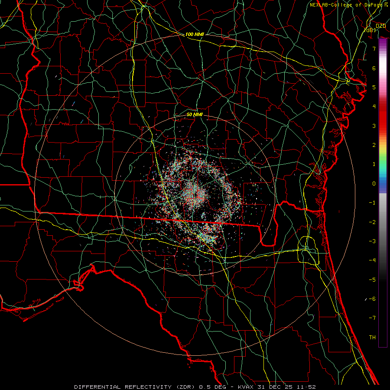Click the "[dB]" units label

pos(370,30)
